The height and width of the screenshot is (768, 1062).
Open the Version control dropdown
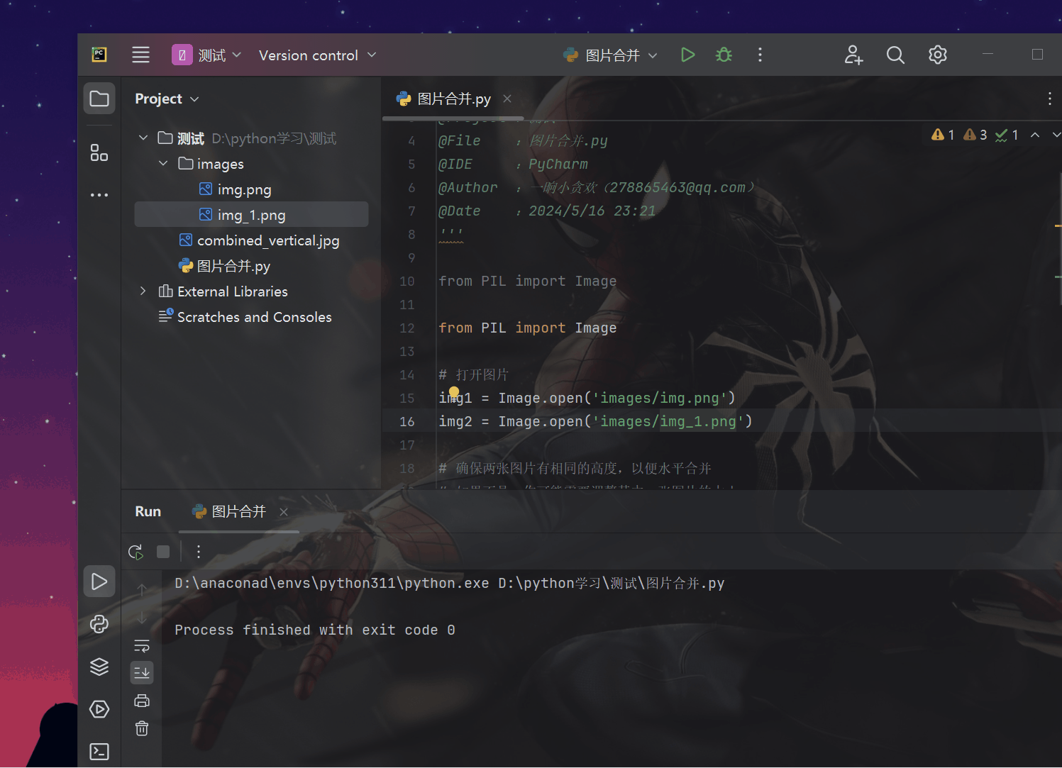(317, 55)
